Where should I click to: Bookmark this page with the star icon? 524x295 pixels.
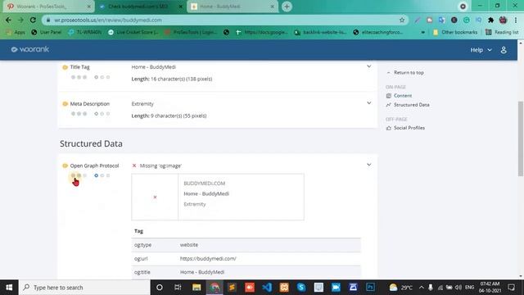[402, 20]
